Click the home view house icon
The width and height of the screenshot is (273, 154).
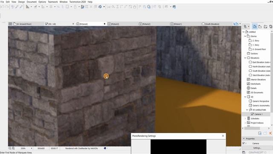pyautogui.click(x=134, y=7)
